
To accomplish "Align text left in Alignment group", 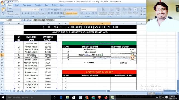I will coord(49,13).
